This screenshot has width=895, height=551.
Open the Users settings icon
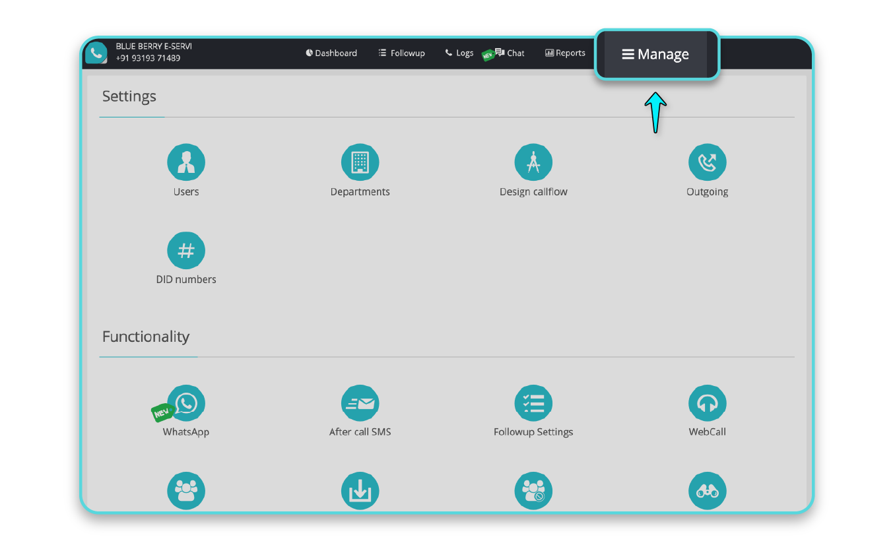[x=185, y=162]
